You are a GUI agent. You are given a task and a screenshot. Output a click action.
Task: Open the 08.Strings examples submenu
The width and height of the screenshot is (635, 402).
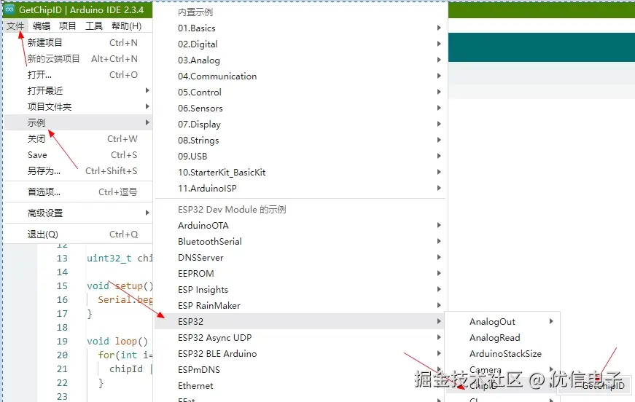click(300, 141)
